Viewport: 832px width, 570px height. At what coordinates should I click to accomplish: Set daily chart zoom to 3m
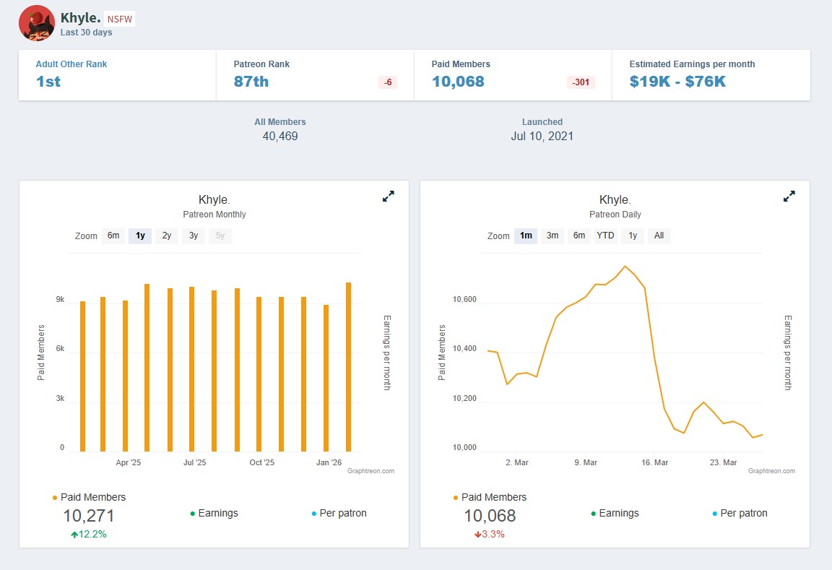(x=552, y=236)
